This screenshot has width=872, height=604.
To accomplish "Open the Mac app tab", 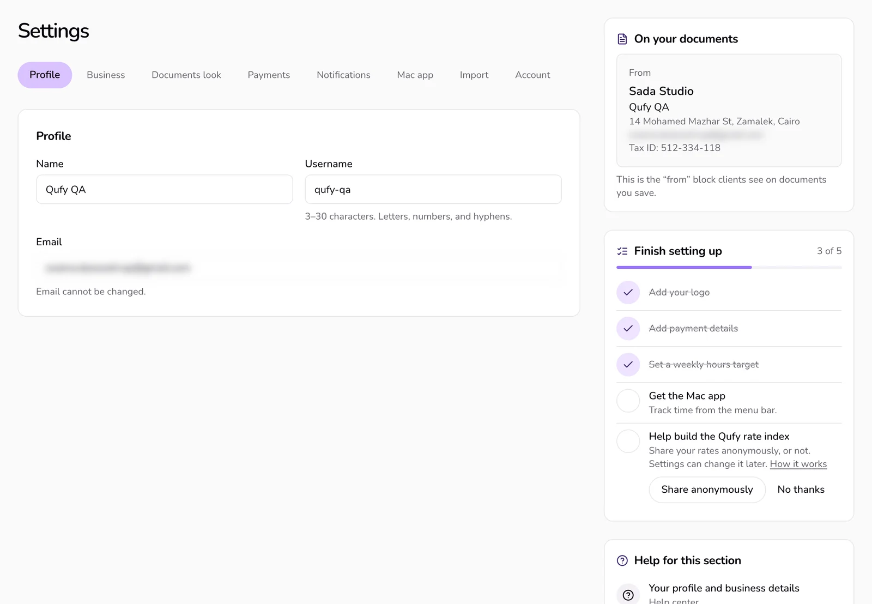I will pyautogui.click(x=415, y=75).
